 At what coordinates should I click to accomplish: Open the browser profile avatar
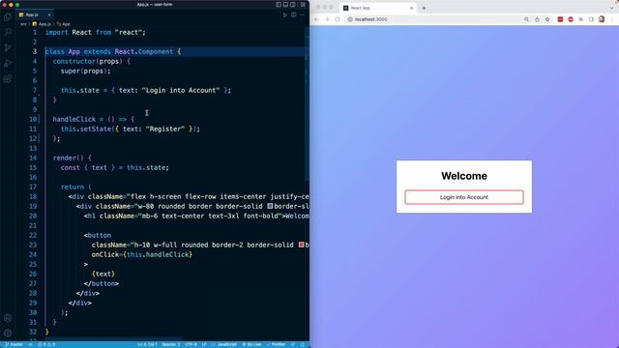(602, 19)
